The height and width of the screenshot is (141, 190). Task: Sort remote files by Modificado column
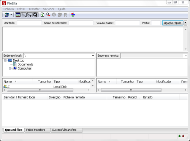click(x=167, y=82)
